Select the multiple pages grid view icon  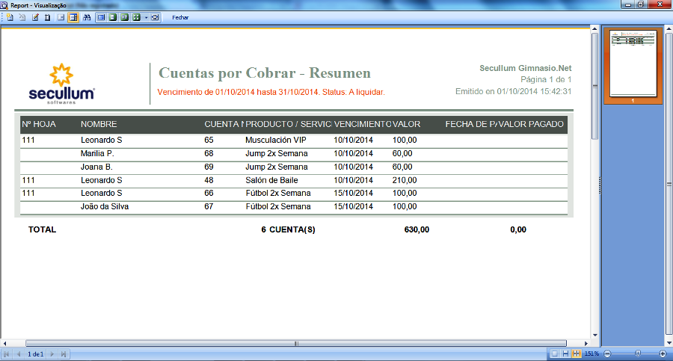(x=137, y=18)
